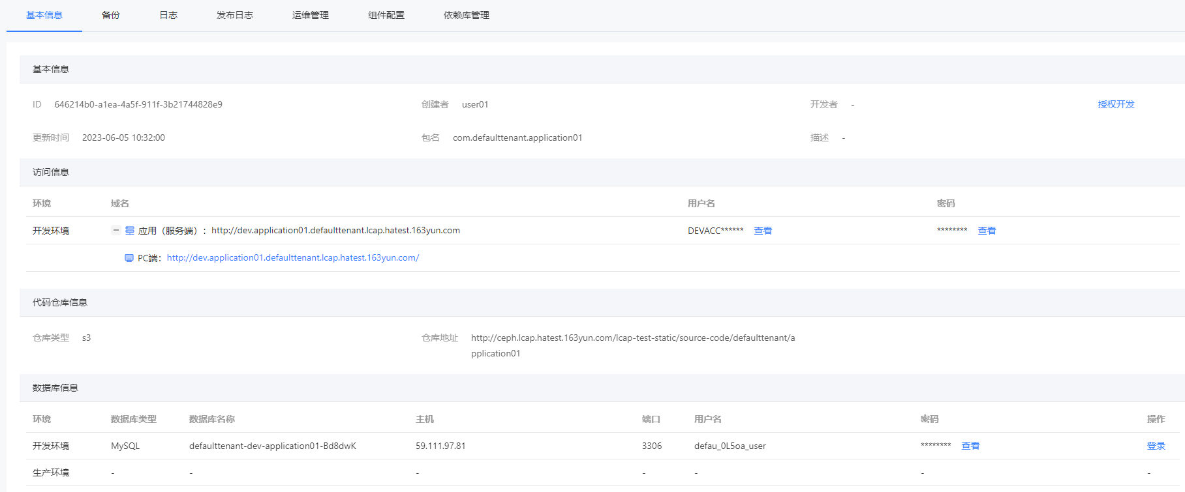Reveal access password with 查看 in 访问信息
This screenshot has height=492, width=1185.
[987, 231]
